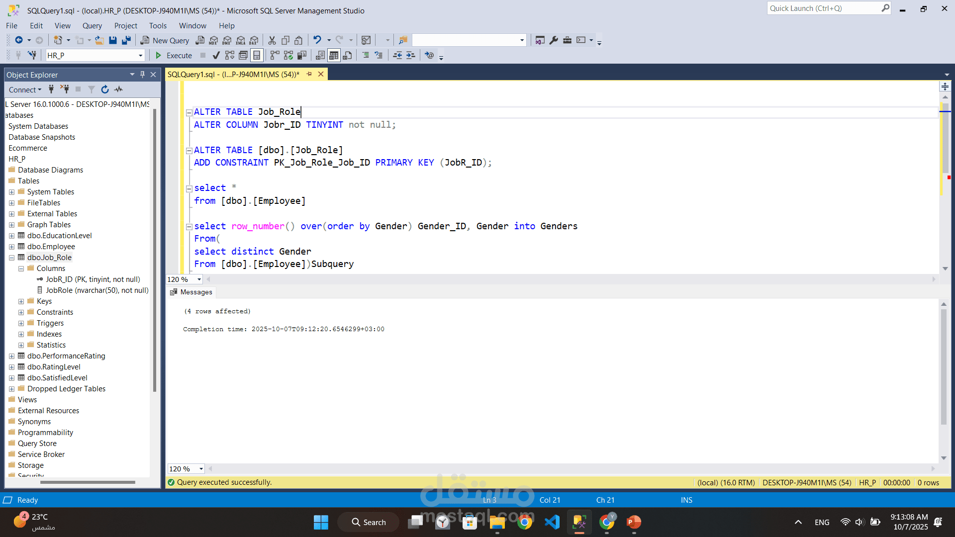Click the Save All icon
This screenshot has width=955, height=537.
(126, 40)
